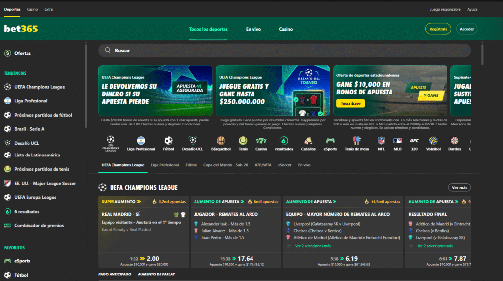Open EE. UU. - Major League Soccer
503x281 pixels.
point(45,183)
